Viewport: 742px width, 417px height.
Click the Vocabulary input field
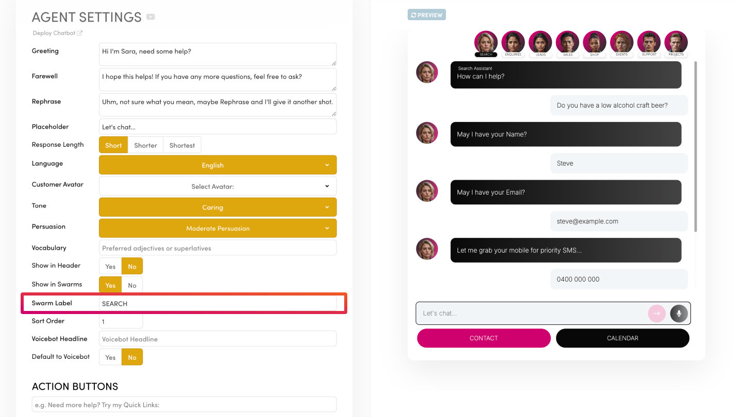pos(217,248)
